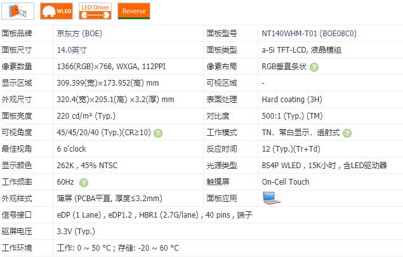Select the 像素布局 label
This screenshot has width=403, height=257.
[221, 67]
